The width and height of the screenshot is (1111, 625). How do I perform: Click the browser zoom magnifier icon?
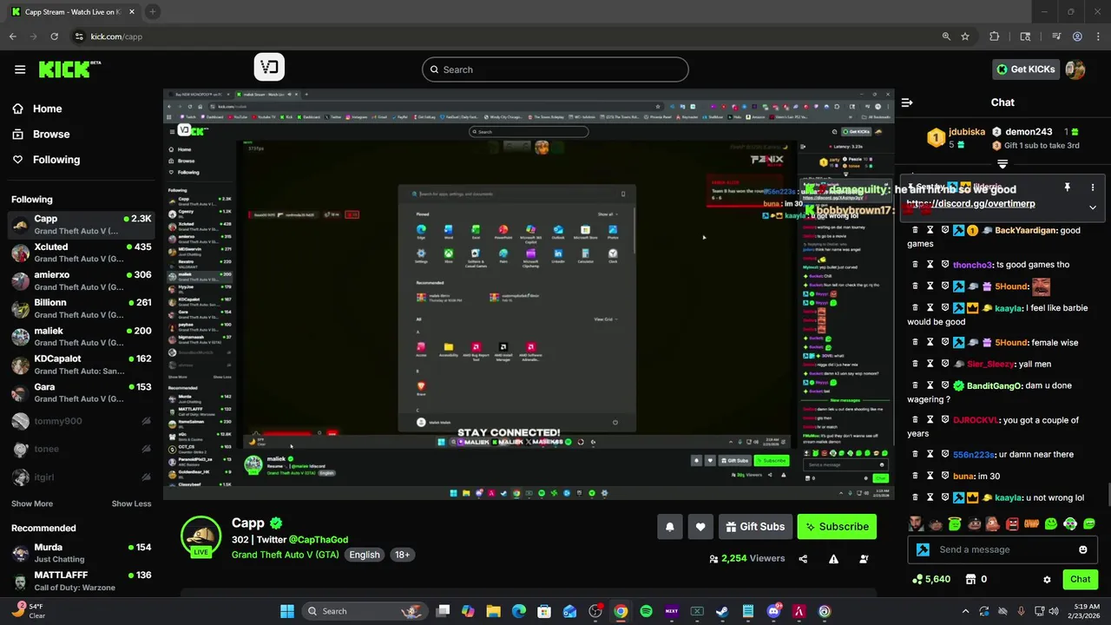pos(946,36)
